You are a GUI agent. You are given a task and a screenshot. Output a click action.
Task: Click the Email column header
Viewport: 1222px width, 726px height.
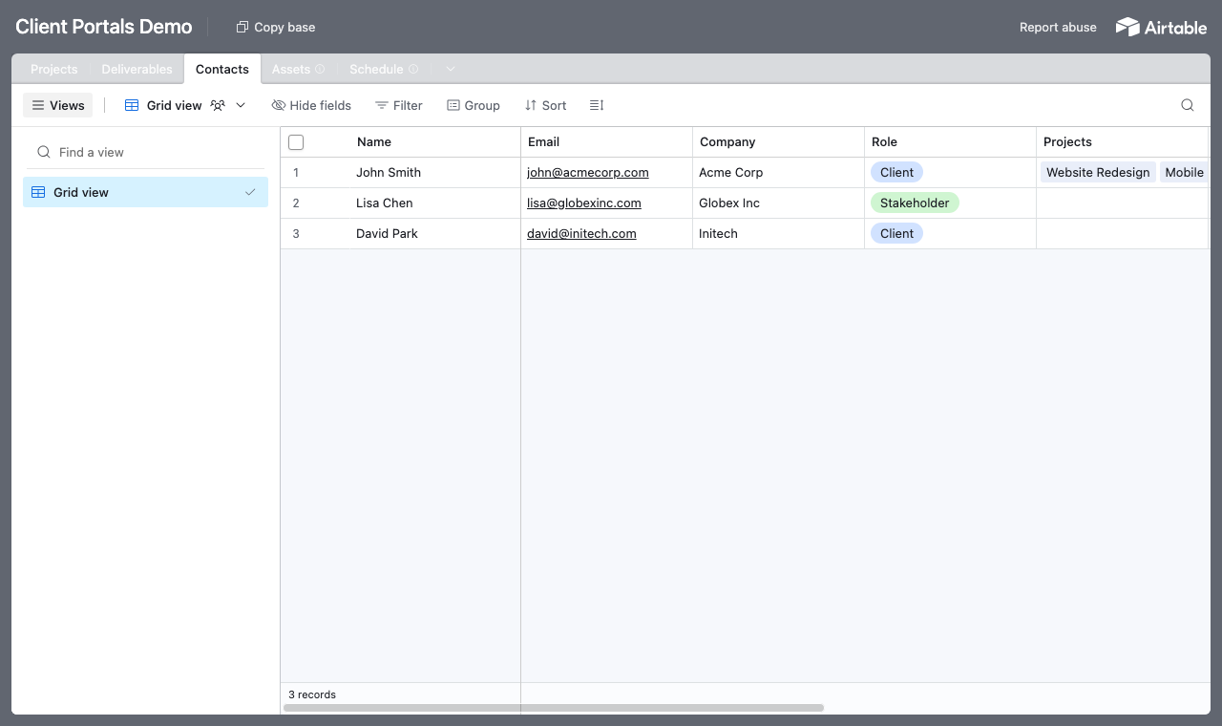(606, 142)
